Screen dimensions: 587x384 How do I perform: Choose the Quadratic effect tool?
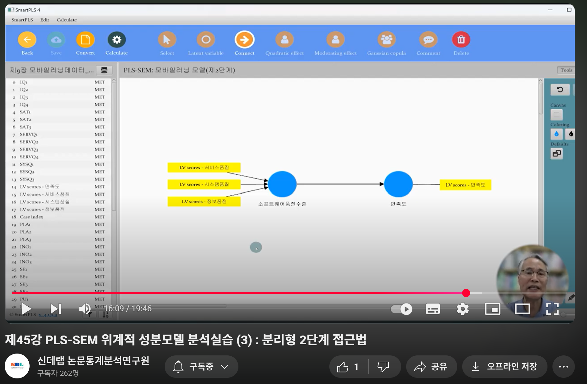pyautogui.click(x=284, y=40)
